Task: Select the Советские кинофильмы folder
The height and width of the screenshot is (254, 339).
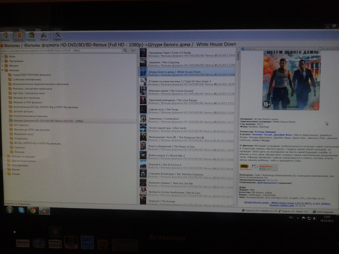Action: (x=27, y=79)
